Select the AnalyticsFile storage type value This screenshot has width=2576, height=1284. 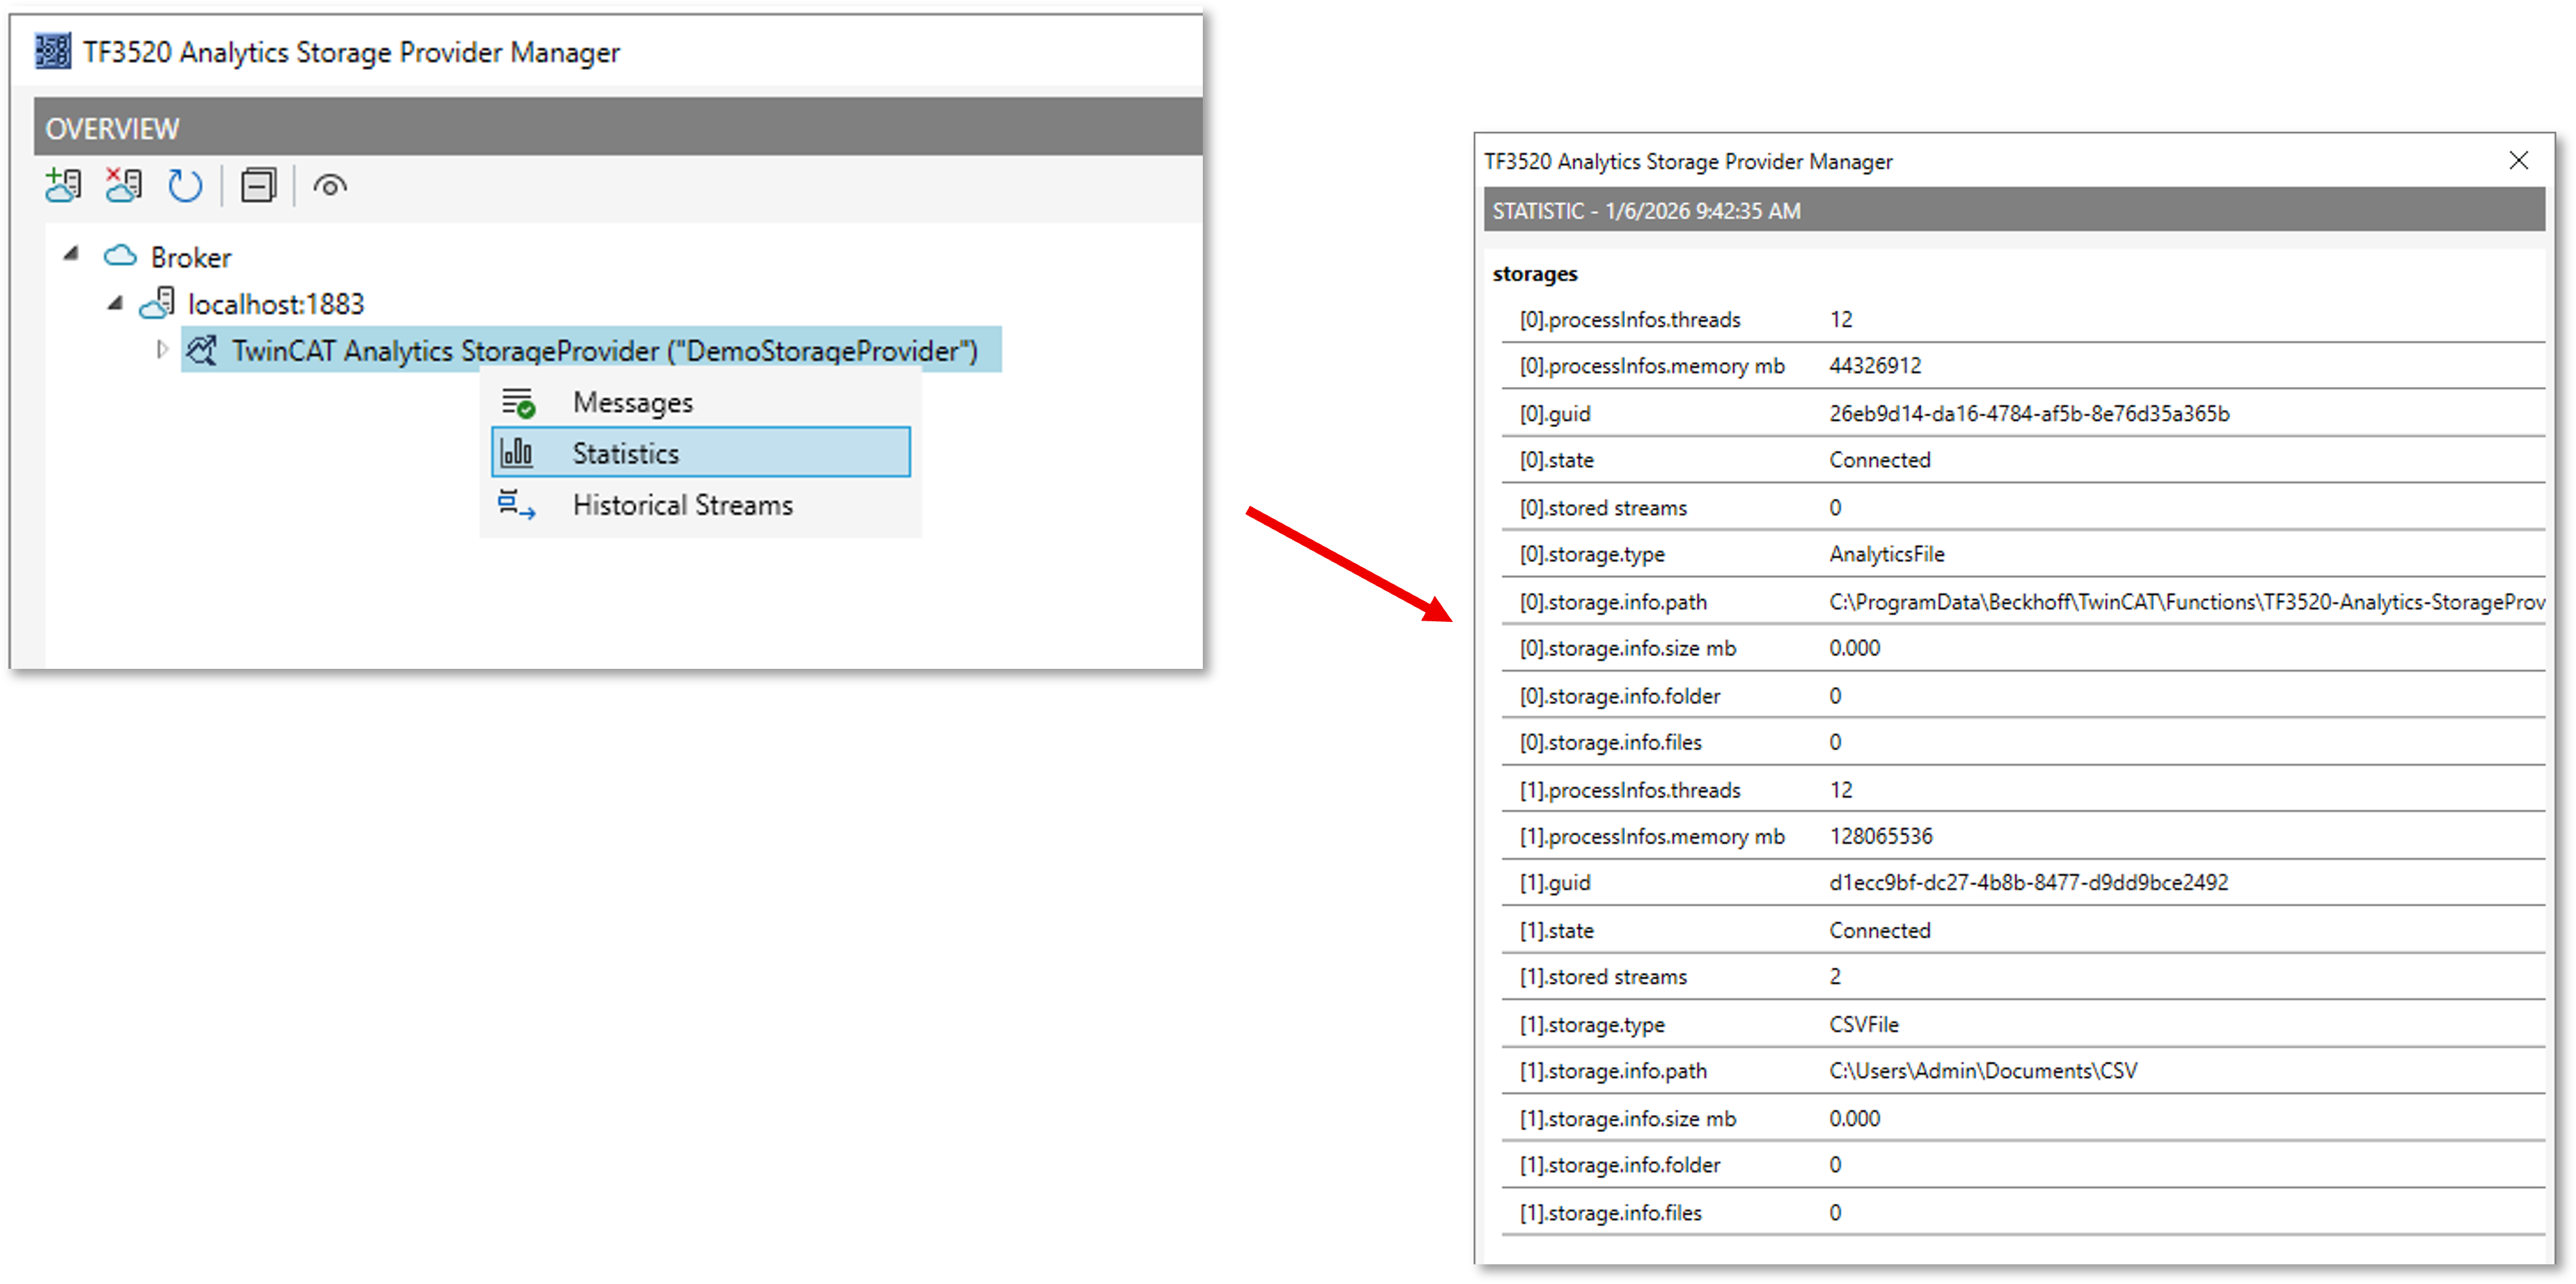pyautogui.click(x=1886, y=553)
